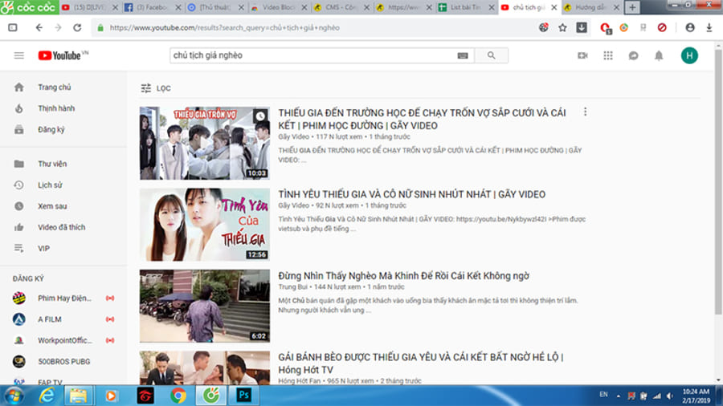This screenshot has height=406, width=723.
Task: Close the chủ tịch giả YouTube tab
Action: coord(553,7)
